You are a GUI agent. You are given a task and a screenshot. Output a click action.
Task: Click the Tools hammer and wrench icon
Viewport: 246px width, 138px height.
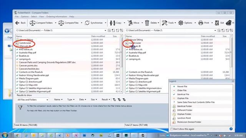165,23
